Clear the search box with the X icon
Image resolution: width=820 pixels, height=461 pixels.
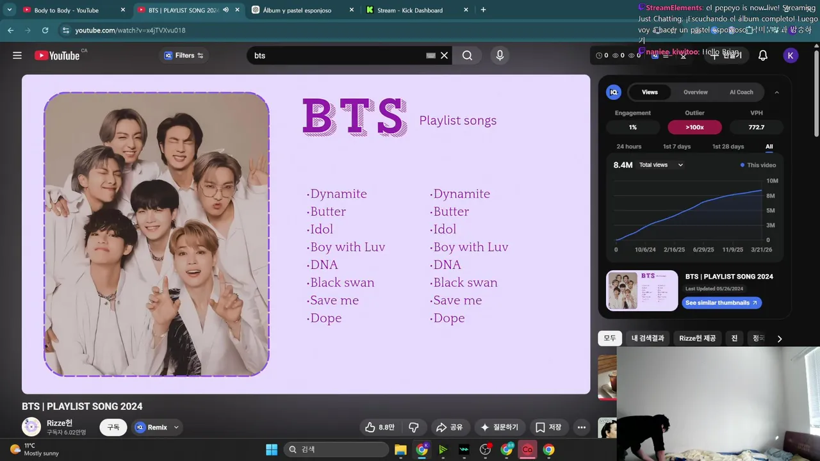tap(444, 56)
